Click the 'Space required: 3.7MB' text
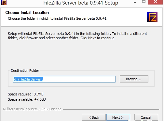Screen dimensions: 164x121 (x=26, y=94)
